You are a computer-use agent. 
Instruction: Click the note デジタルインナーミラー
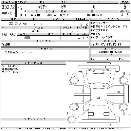(17, 52)
